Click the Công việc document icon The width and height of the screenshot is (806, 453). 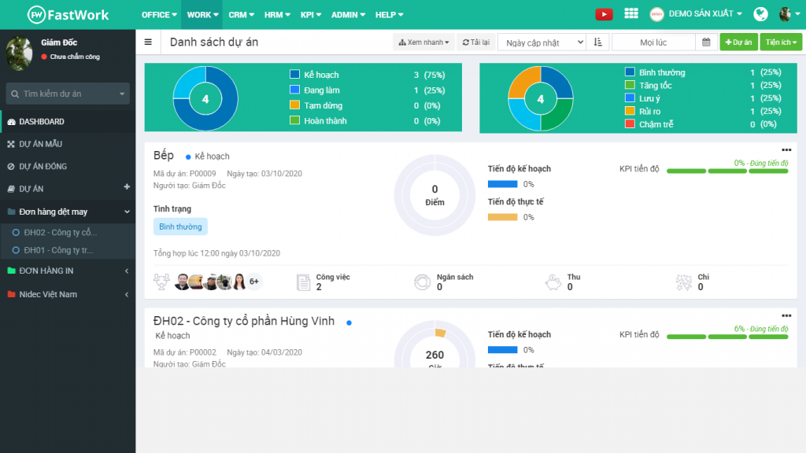click(303, 282)
